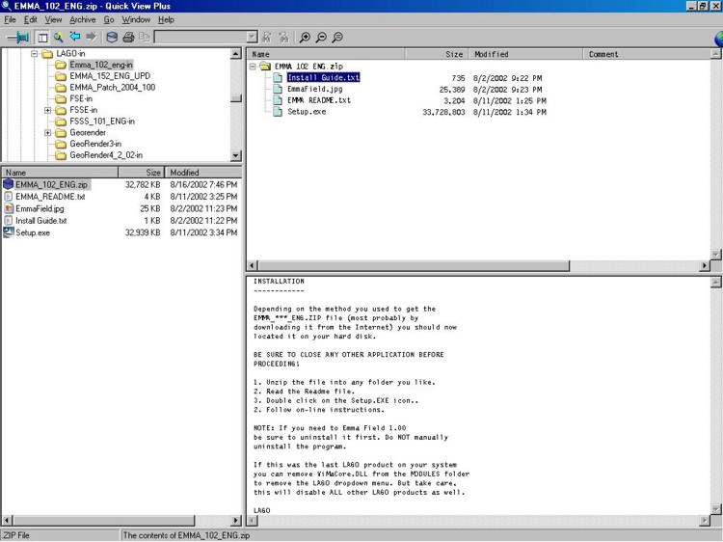This screenshot has height=542, width=723.
Task: Select the Emma_102_eng-in folder
Action: coord(101,65)
